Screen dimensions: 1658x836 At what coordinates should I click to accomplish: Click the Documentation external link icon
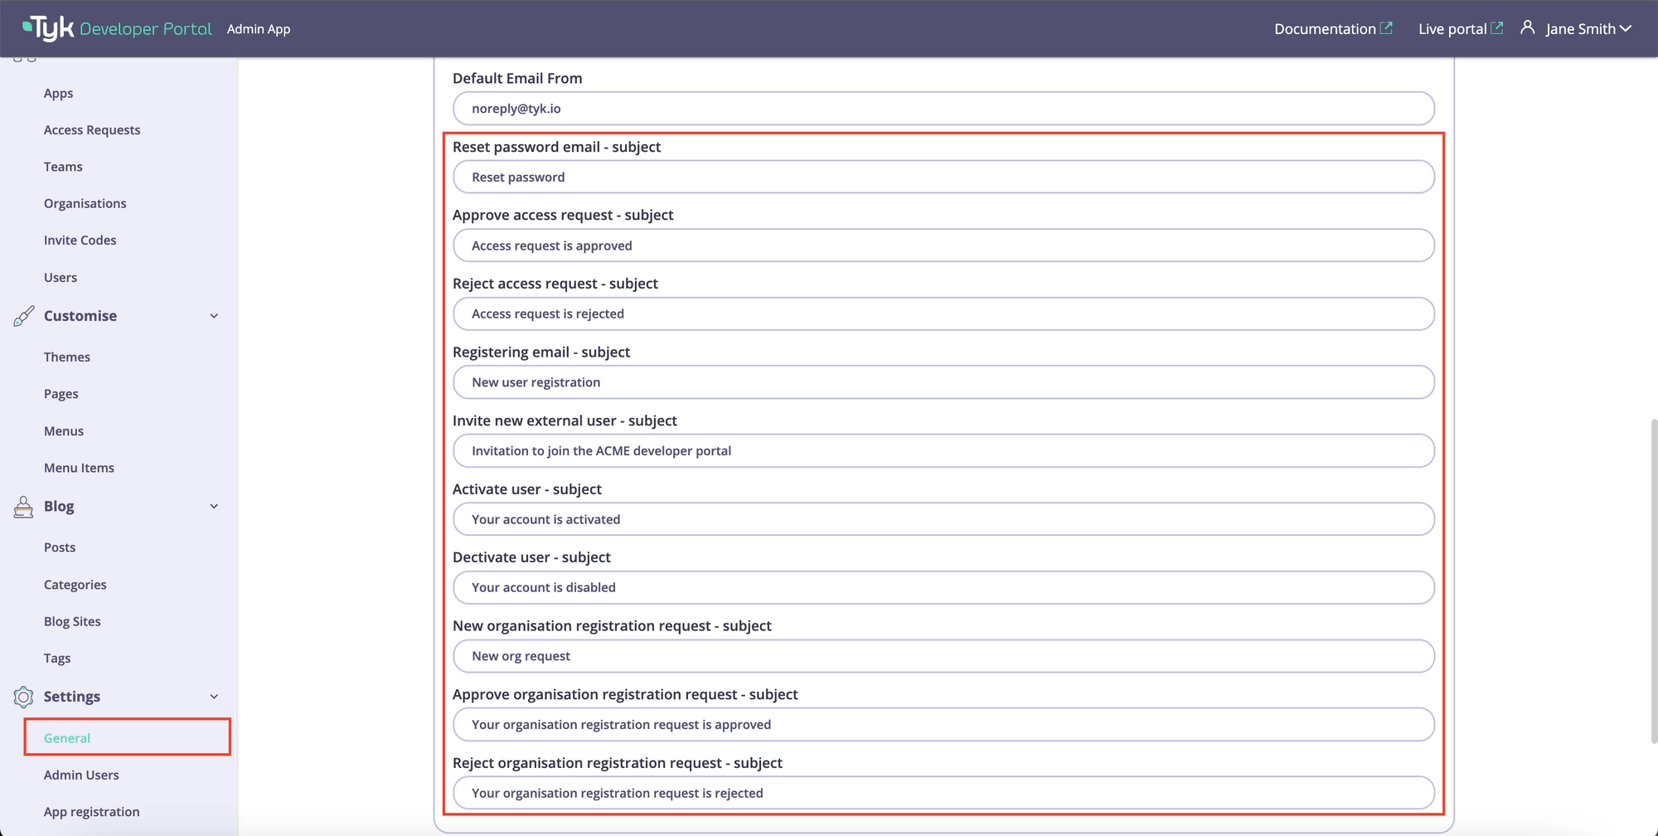(x=1386, y=28)
